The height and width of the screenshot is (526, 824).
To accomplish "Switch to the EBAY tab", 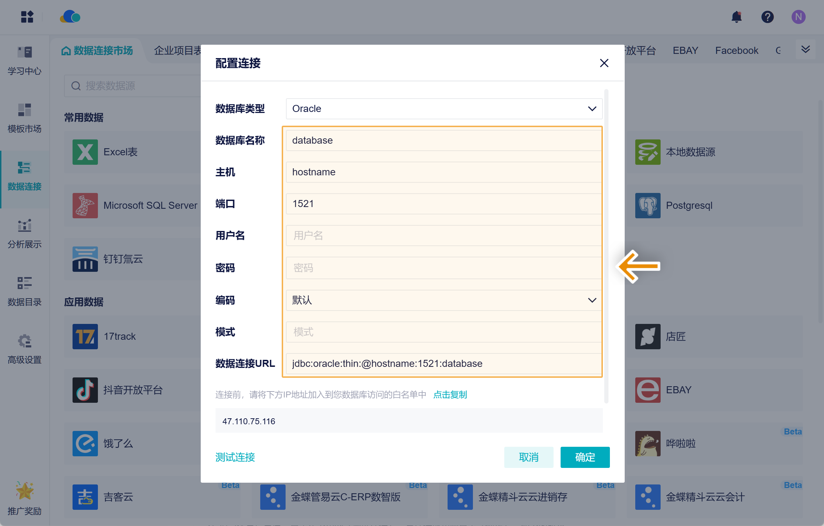I will click(685, 51).
